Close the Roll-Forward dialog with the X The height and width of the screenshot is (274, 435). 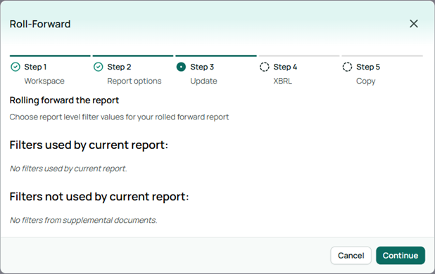[x=414, y=24]
